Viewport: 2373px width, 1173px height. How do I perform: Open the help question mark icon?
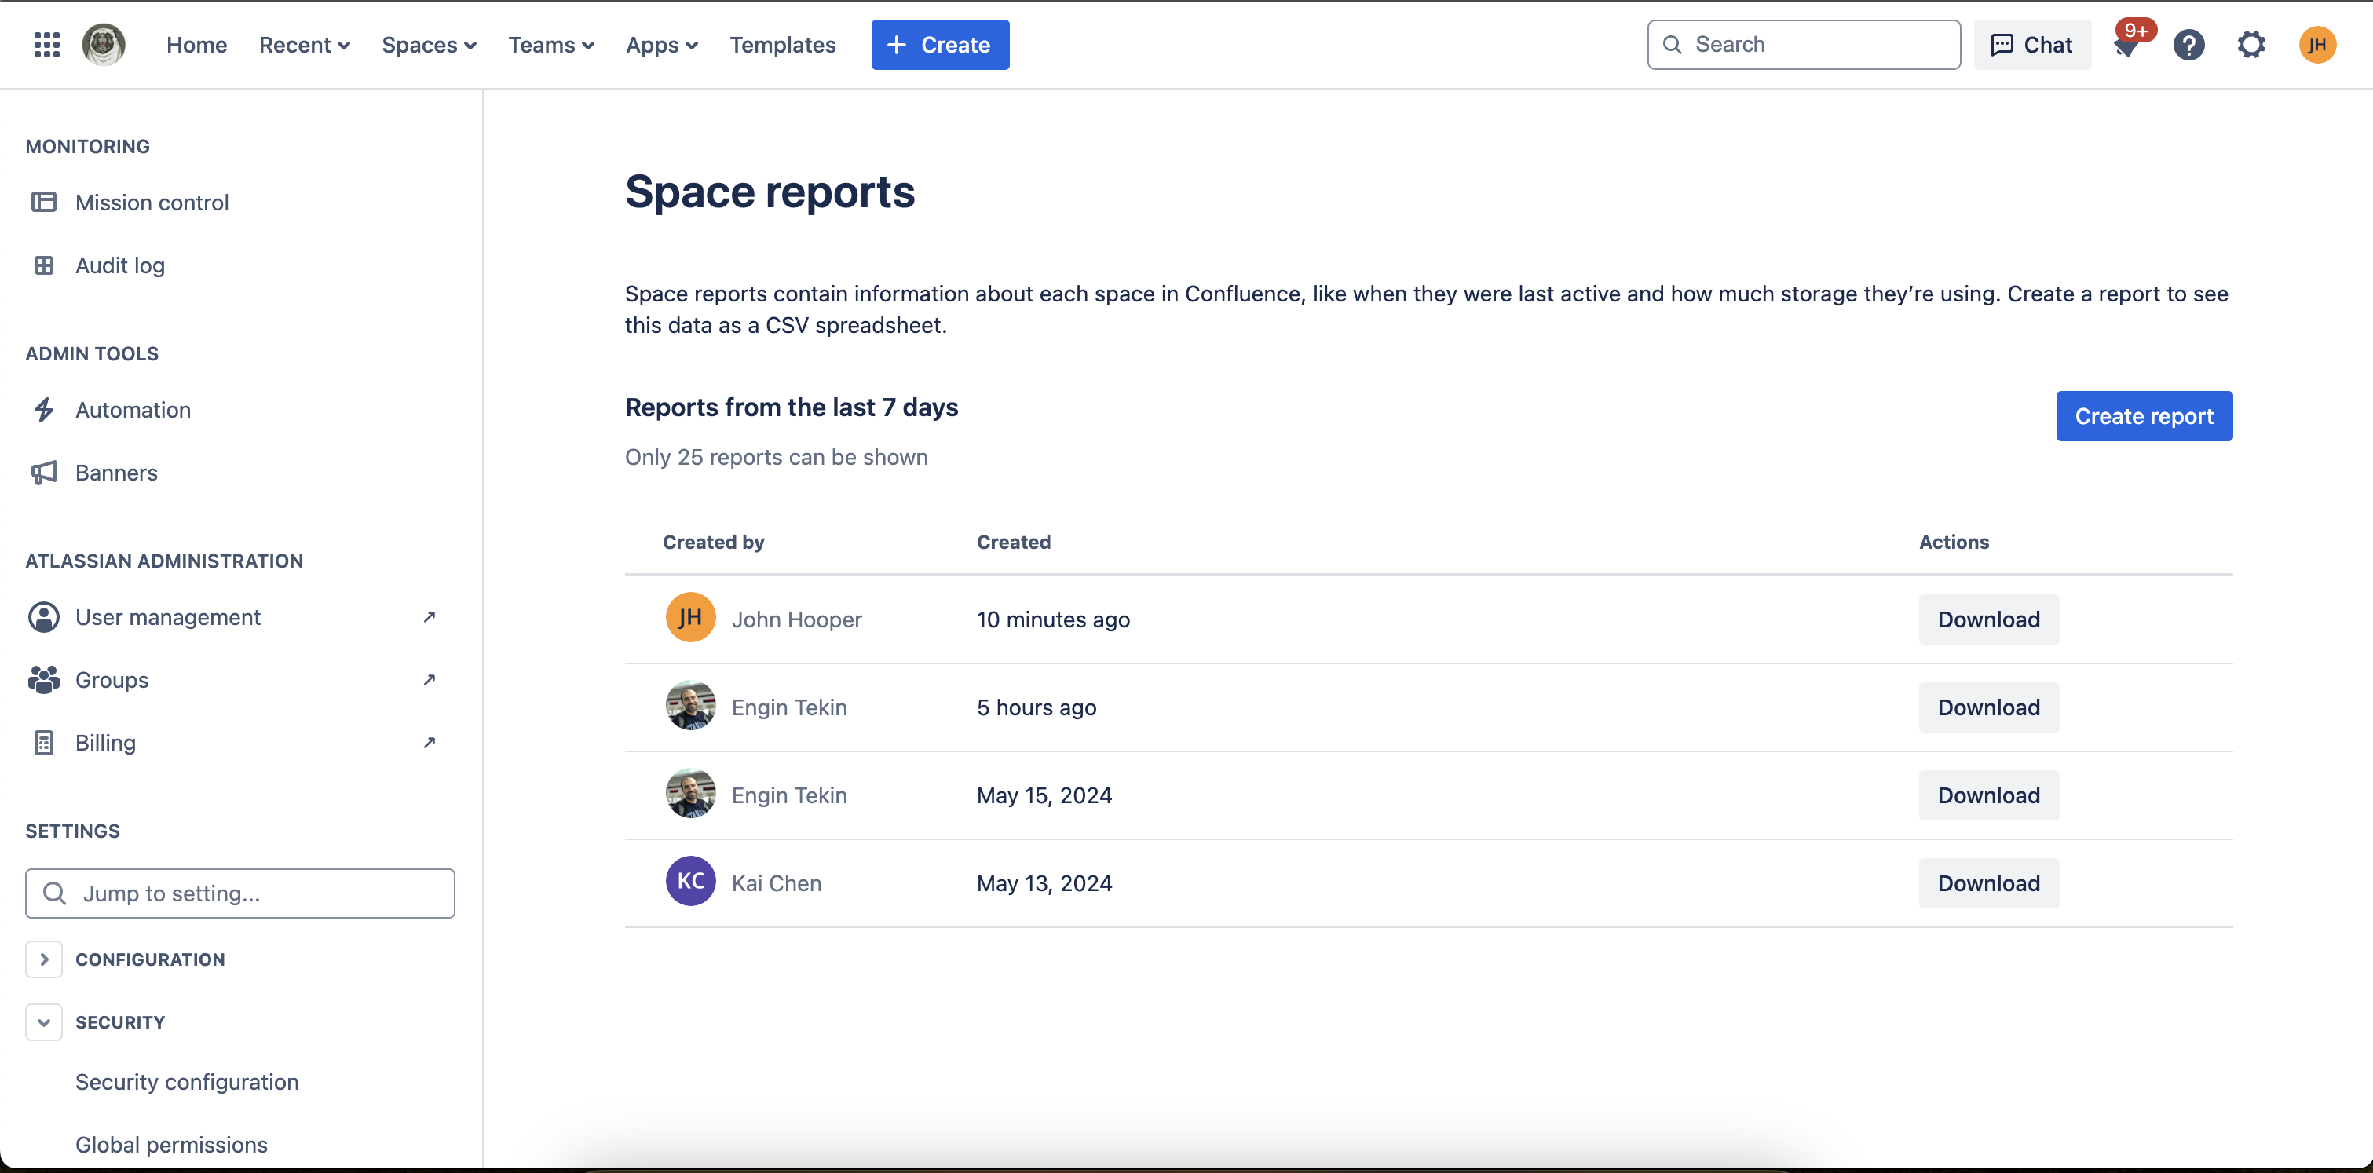tap(2190, 44)
